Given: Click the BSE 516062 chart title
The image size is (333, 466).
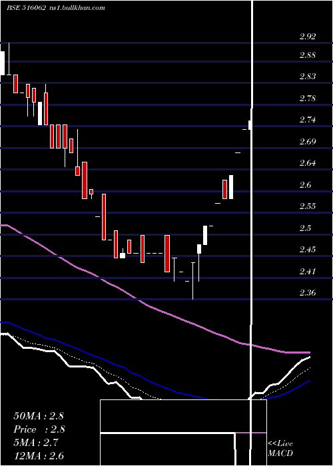Looking at the screenshot, I should coord(26,8).
